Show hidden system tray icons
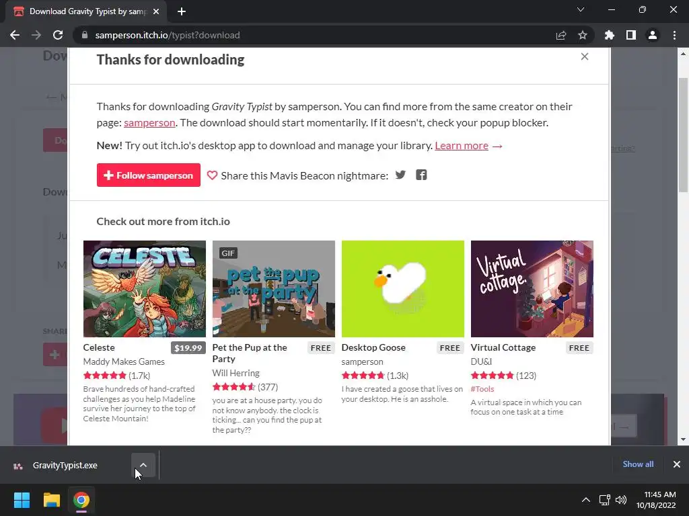 click(586, 500)
